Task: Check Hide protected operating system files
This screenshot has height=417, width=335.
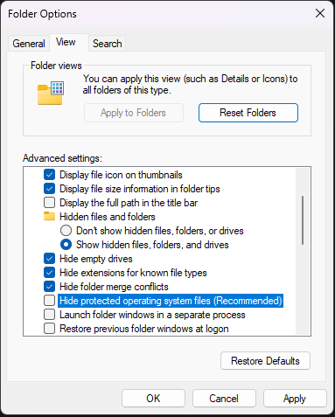Action: [x=49, y=301]
